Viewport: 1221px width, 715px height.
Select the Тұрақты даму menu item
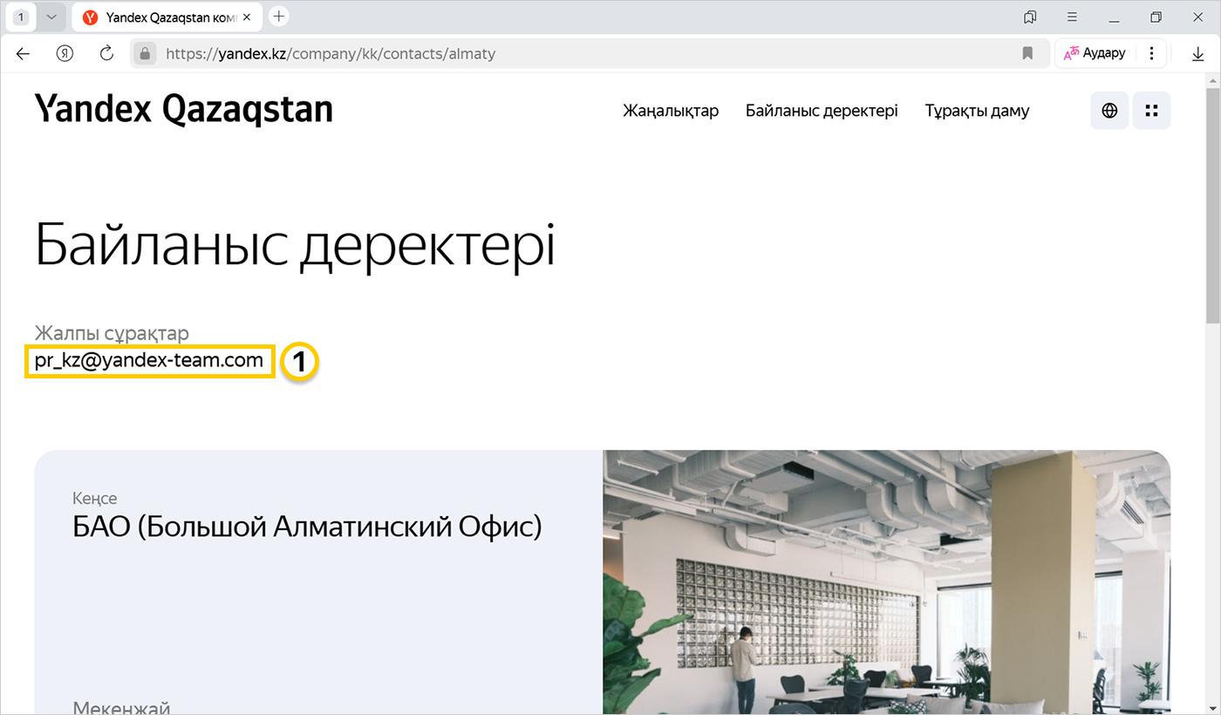pyautogui.click(x=977, y=111)
